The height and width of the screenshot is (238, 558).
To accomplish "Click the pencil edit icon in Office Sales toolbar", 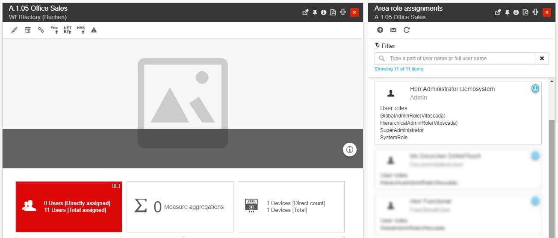I will coord(15,30).
